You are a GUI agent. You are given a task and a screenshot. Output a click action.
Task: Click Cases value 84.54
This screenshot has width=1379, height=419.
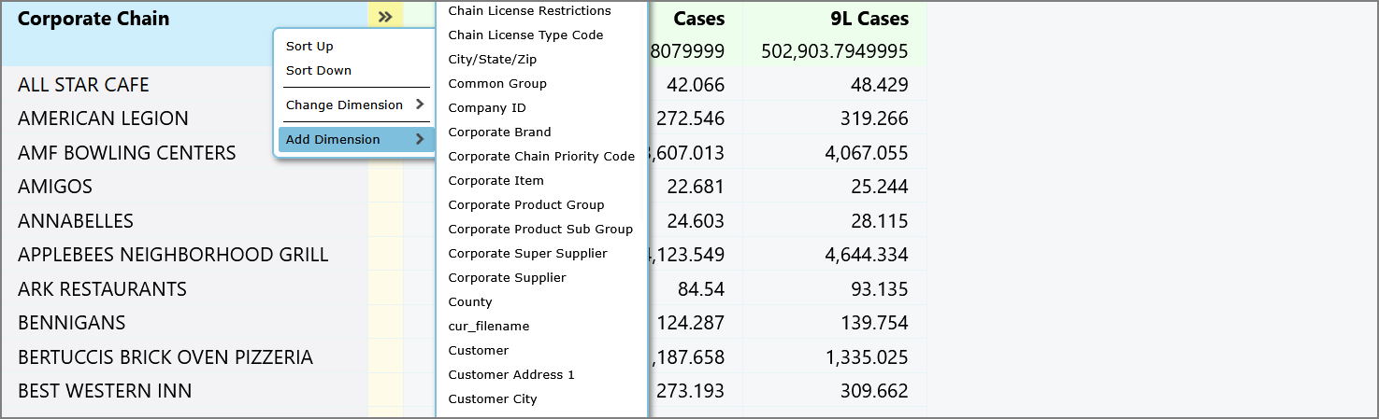[701, 289]
